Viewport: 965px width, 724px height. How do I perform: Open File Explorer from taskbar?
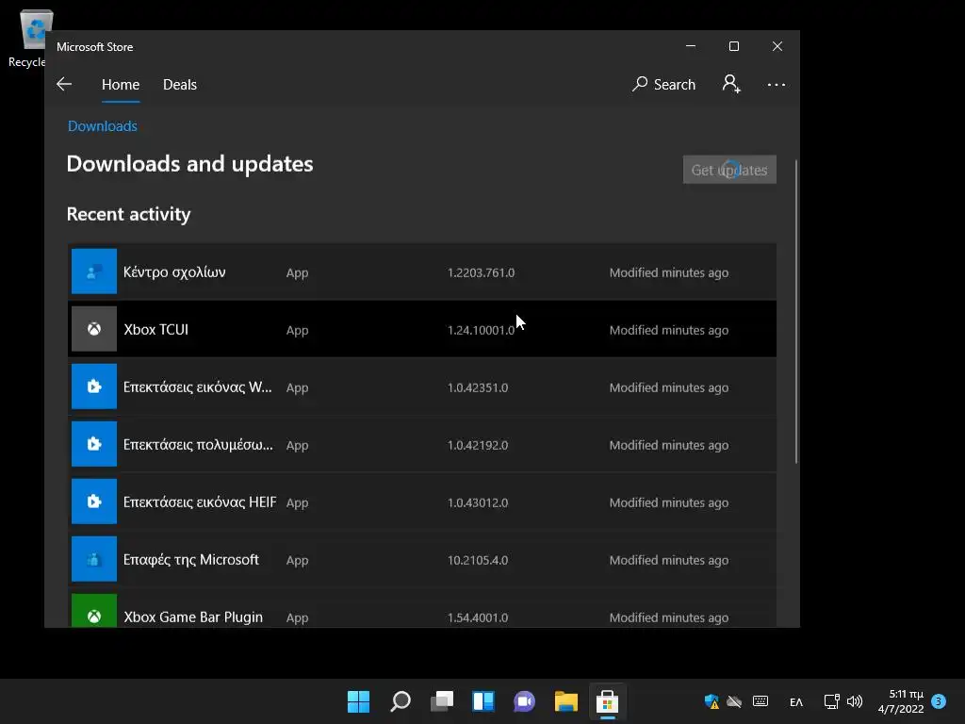(565, 701)
